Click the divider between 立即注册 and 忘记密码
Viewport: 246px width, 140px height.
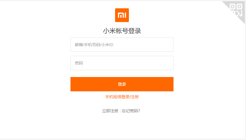click(120, 111)
